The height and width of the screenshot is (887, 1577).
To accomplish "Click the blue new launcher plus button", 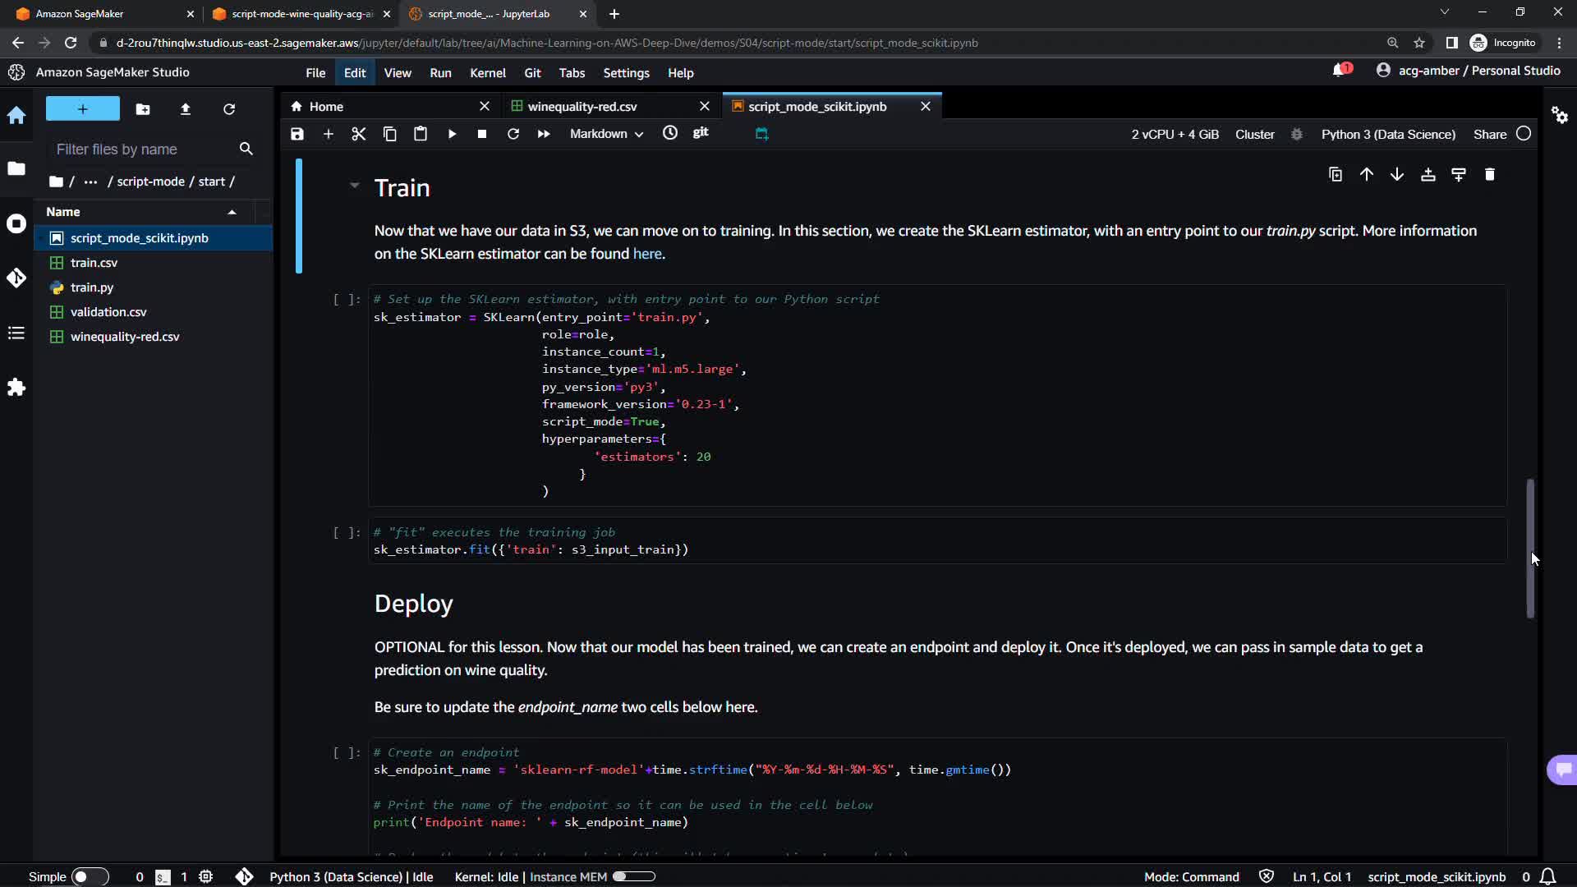I will point(82,108).
